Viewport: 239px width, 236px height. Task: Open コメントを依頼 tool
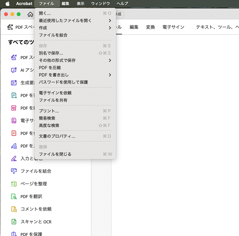click(36, 209)
